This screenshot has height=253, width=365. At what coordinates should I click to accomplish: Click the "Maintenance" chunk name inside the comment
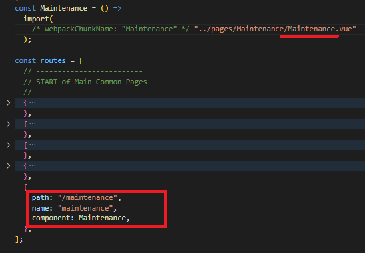[x=149, y=29]
